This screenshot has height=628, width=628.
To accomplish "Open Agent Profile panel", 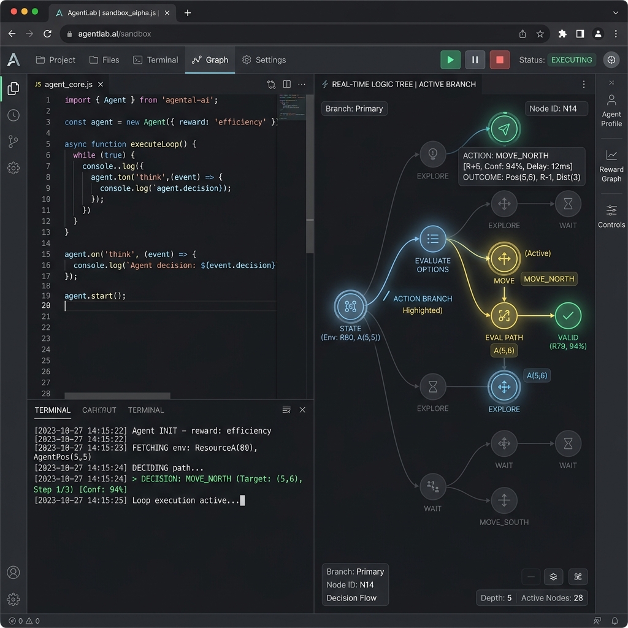I will [x=611, y=111].
